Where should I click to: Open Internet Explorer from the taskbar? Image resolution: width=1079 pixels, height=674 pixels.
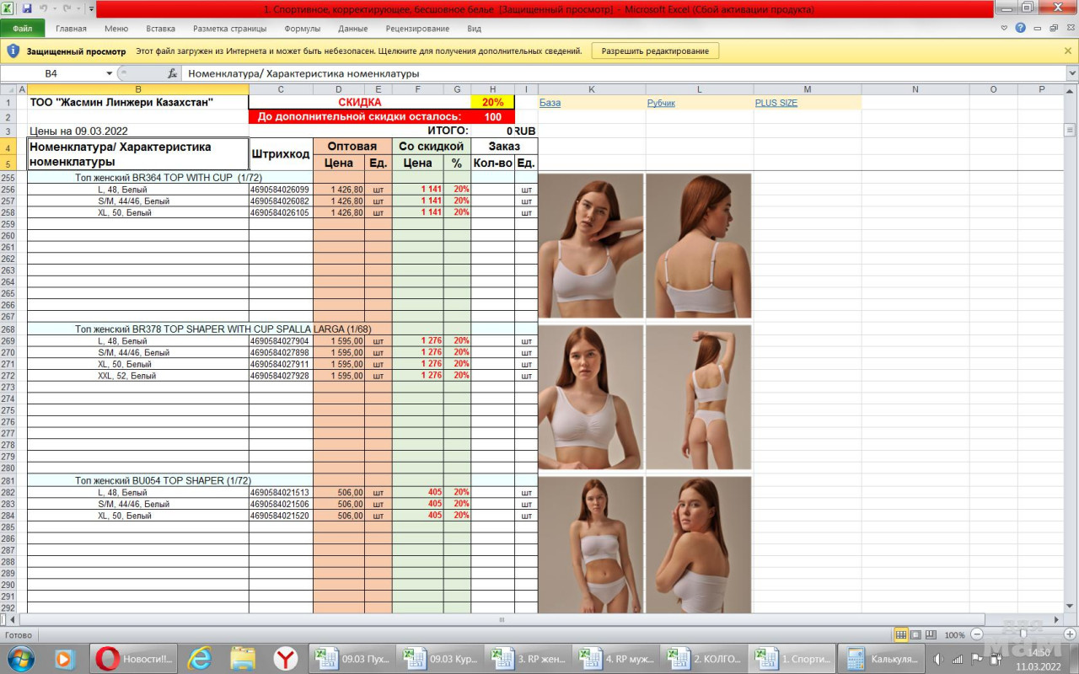point(200,659)
